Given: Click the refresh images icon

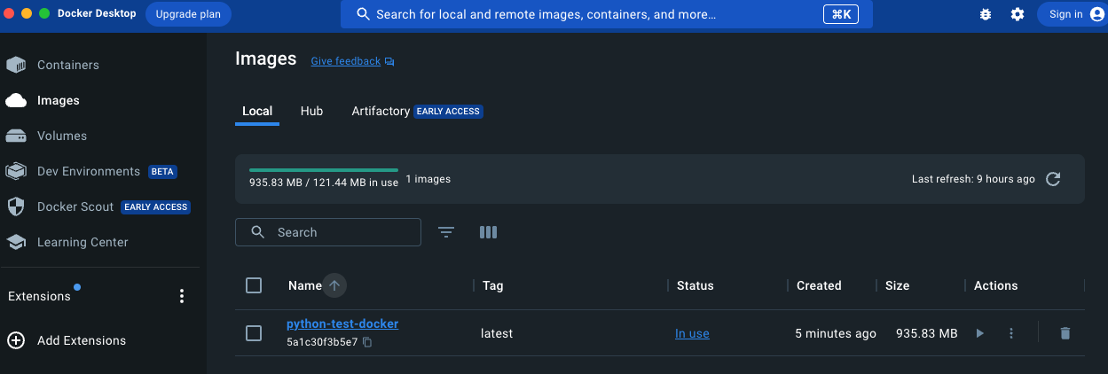Looking at the screenshot, I should pyautogui.click(x=1053, y=179).
